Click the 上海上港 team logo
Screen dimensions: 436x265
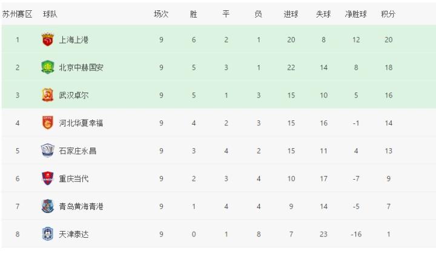pos(47,40)
